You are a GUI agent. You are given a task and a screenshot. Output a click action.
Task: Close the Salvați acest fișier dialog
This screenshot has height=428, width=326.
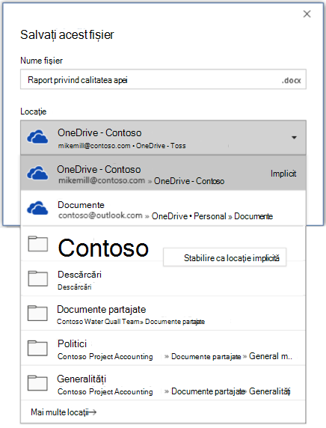(307, 14)
